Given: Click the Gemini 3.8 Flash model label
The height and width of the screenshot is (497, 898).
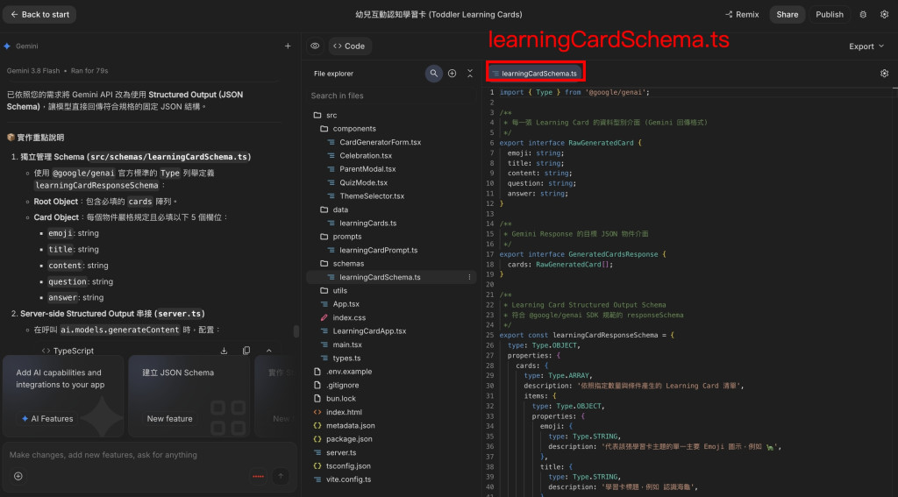Looking at the screenshot, I should (x=33, y=71).
